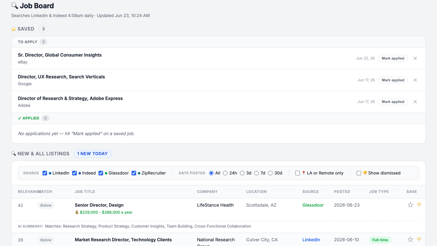The width and height of the screenshot is (437, 246).
Task: Click the Scottsdale, AZ location cell
Action: [261, 205]
